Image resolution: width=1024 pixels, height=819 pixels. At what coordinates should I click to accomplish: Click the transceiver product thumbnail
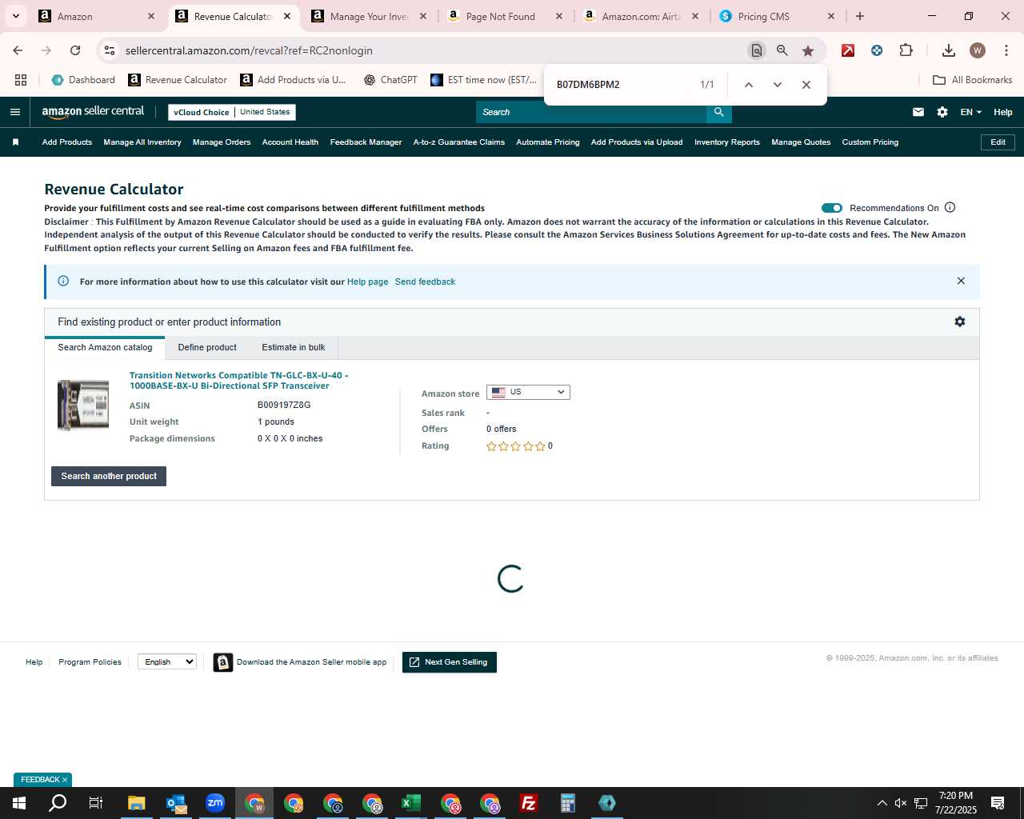point(83,406)
